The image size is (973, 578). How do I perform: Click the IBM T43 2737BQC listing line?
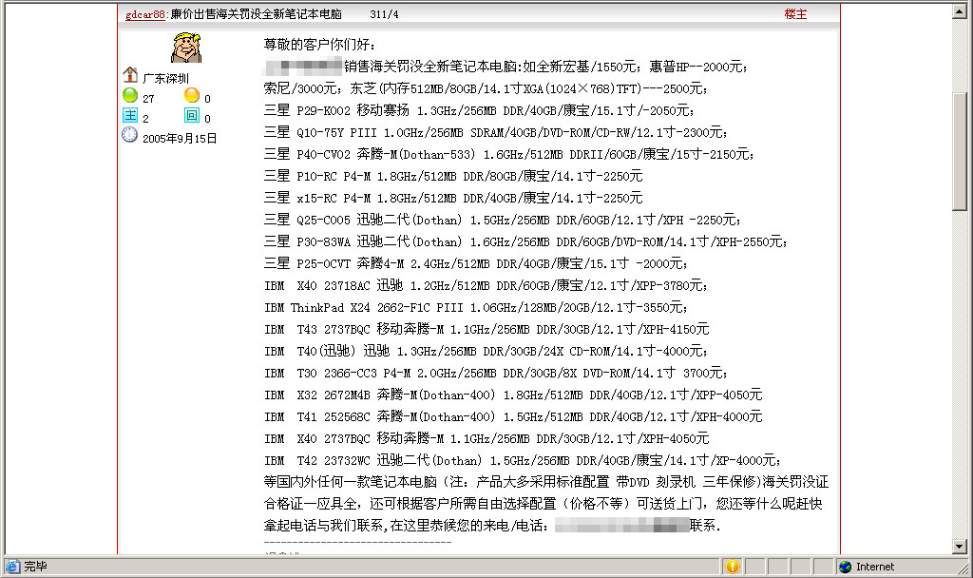[486, 329]
